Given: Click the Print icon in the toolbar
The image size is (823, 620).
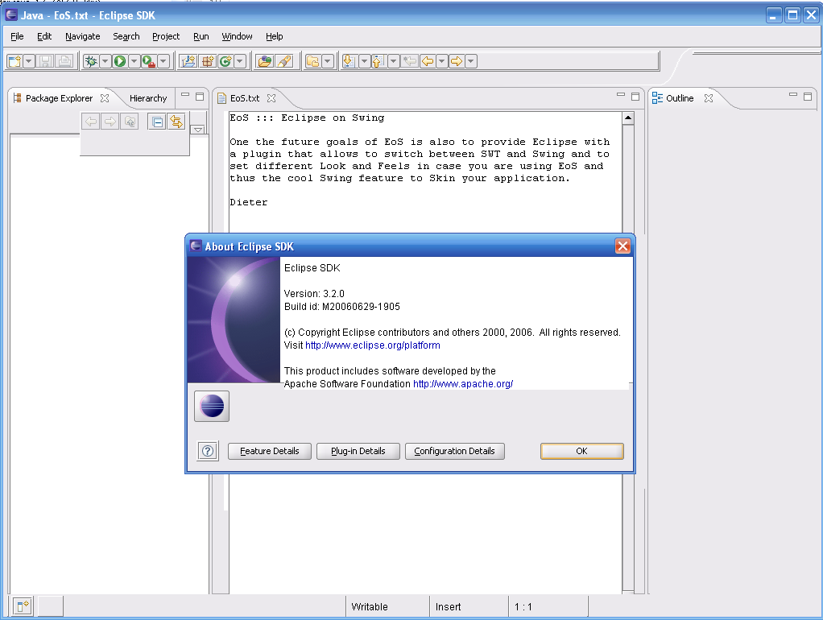Looking at the screenshot, I should coord(64,61).
